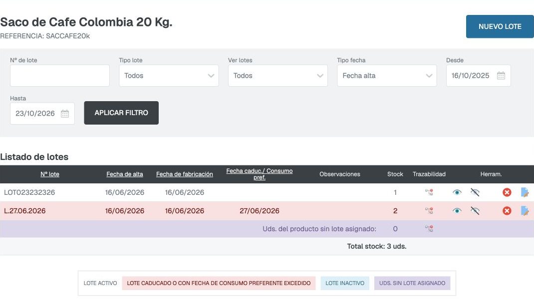Delete lot LOT023232326 using red X icon
The width and height of the screenshot is (534, 299).
(x=507, y=192)
